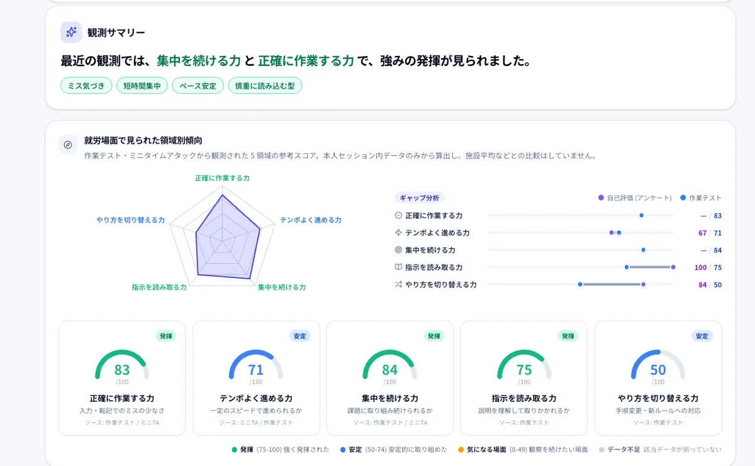Click the 安定 (50-74) legend entry

pos(393,449)
